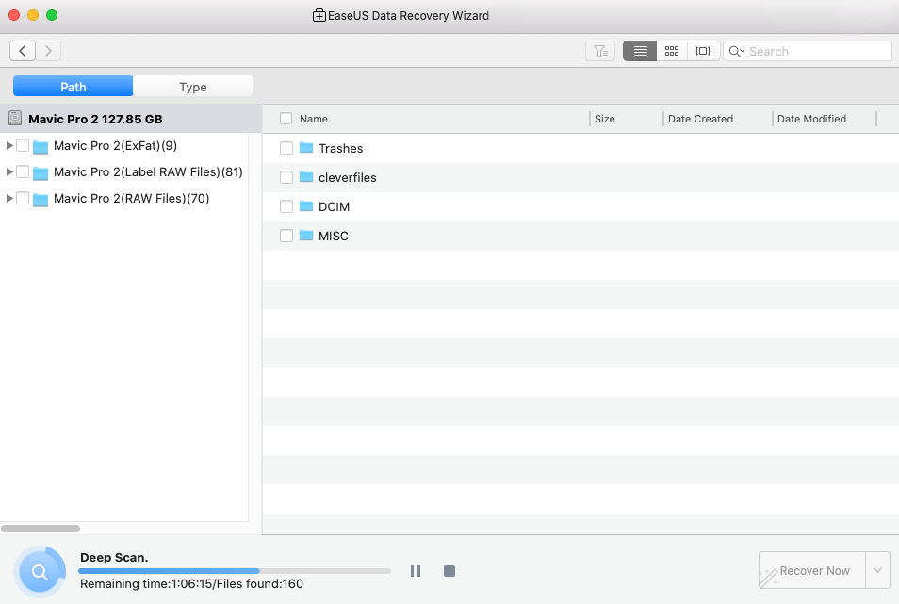Click into the Search field
The width and height of the screenshot is (899, 604).
(x=808, y=51)
